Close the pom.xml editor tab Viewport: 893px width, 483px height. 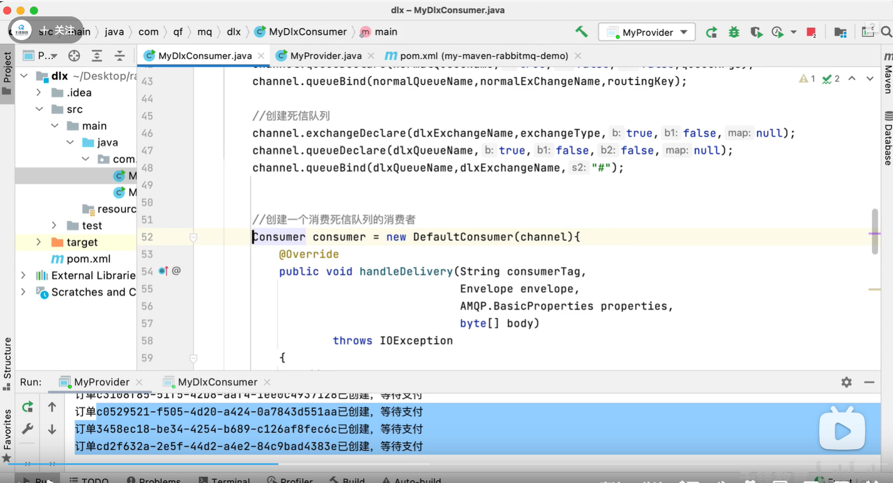click(x=577, y=55)
